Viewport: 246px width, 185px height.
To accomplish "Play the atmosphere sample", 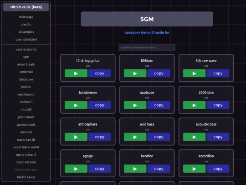I will point(76,137).
